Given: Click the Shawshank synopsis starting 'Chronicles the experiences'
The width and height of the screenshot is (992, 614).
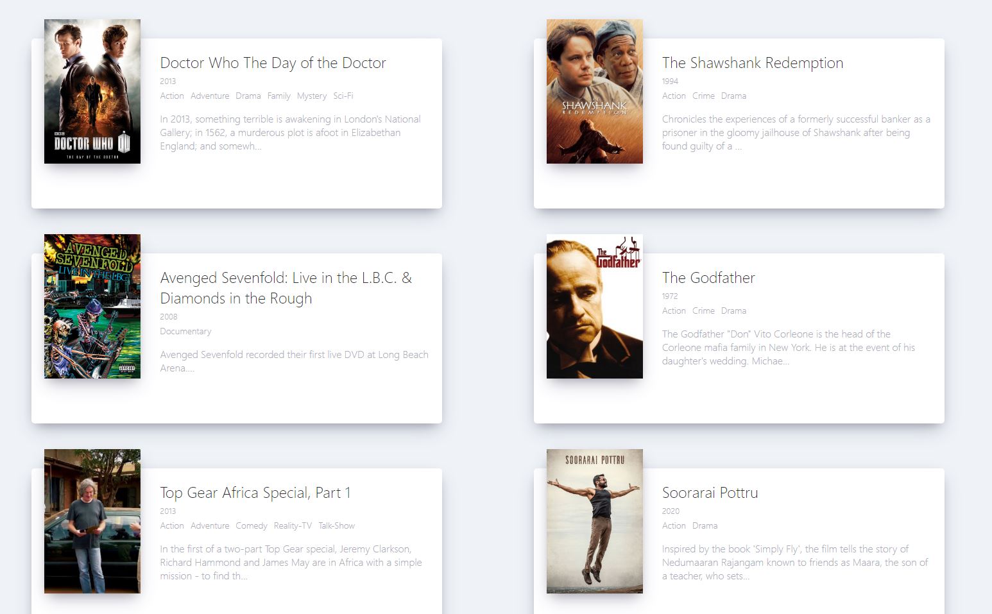Looking at the screenshot, I should coord(796,132).
